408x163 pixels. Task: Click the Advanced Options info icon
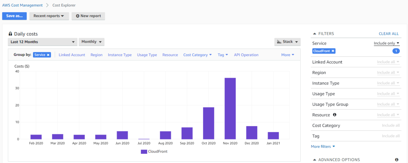point(396,160)
